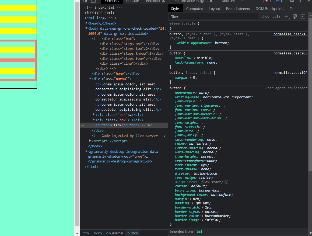Viewport: 312px width, 236px height.
Task: Expand margin 0 shorthand in normalize rule
Action: click(x=191, y=78)
